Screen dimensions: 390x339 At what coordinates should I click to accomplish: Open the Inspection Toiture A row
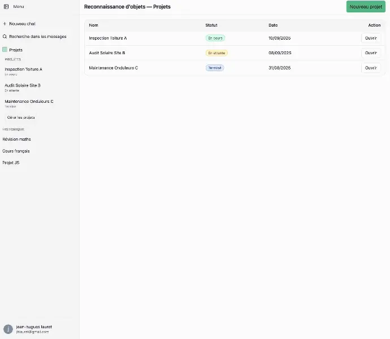(371, 38)
